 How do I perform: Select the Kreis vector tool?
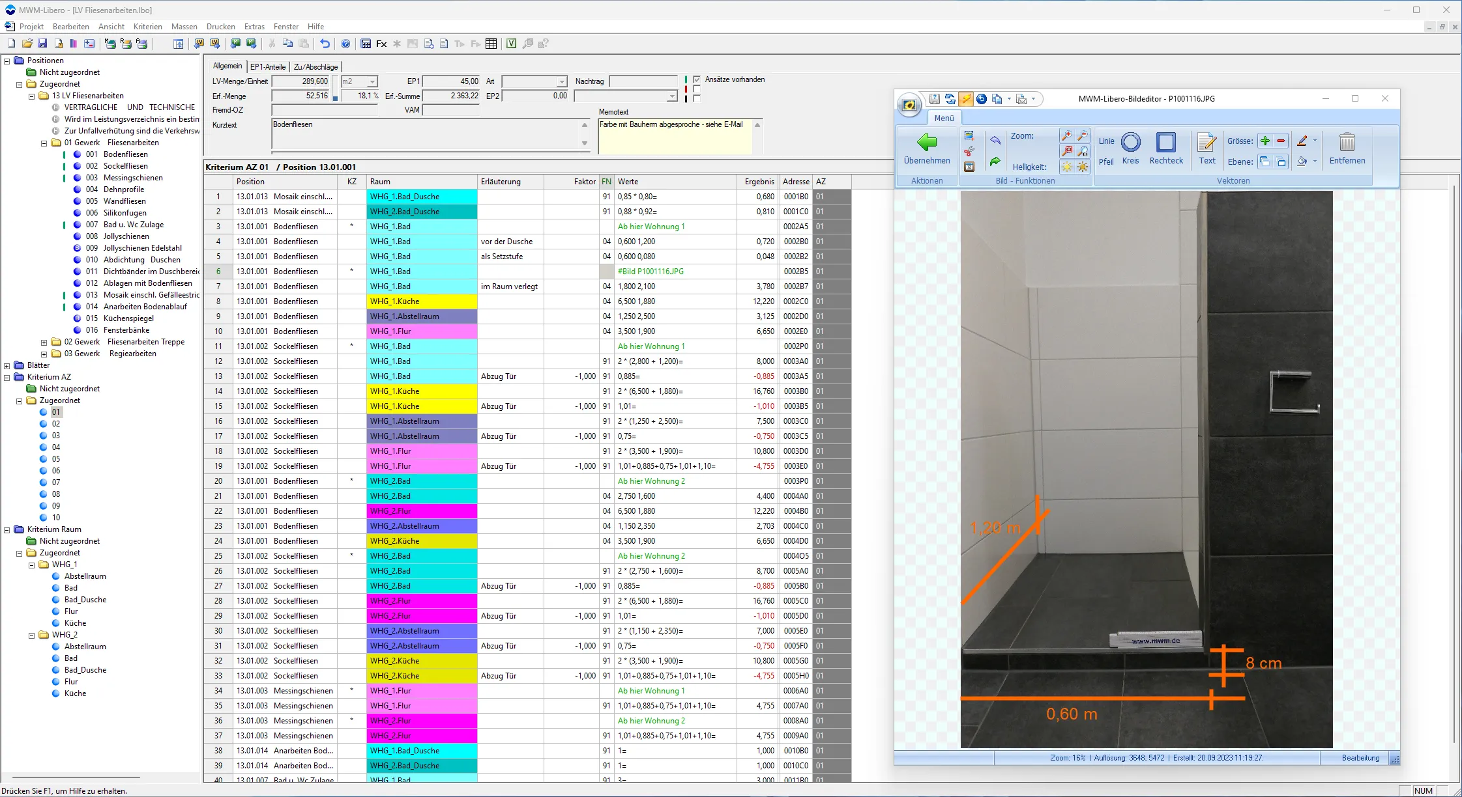coord(1131,149)
